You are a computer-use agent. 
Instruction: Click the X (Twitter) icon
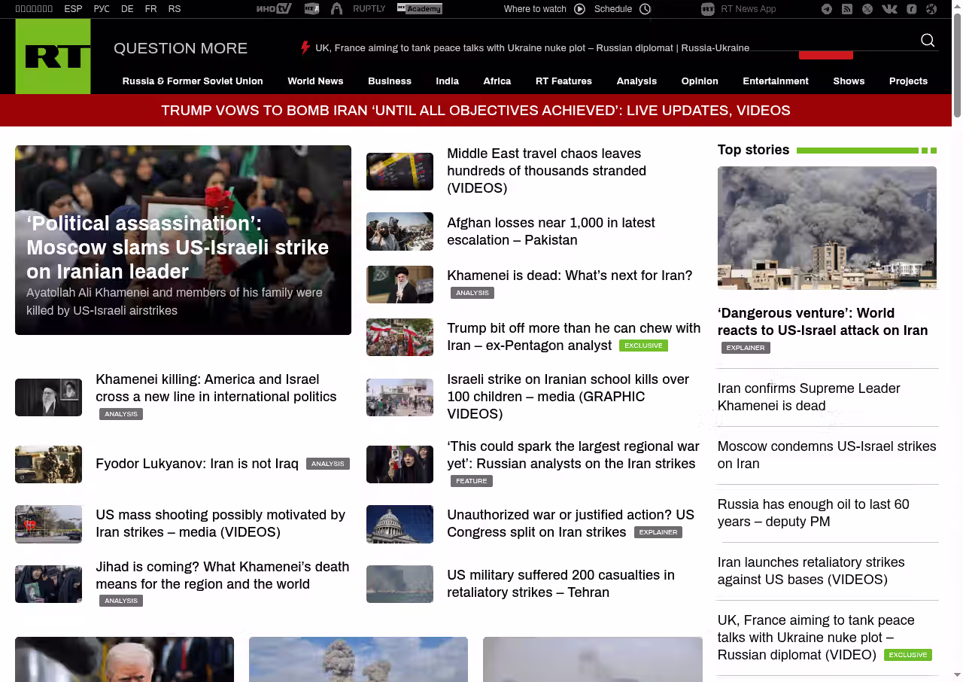pos(867,9)
